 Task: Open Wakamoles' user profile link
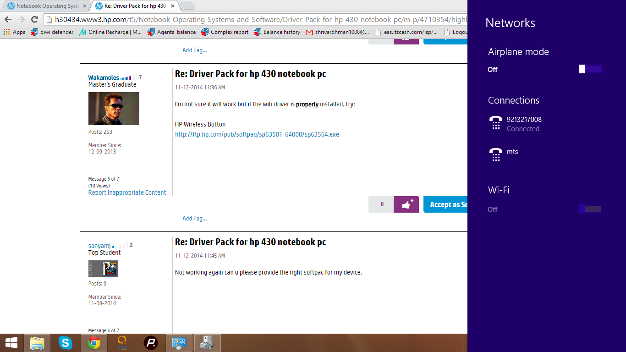coord(104,77)
